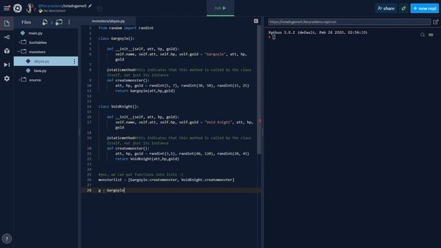Open the help question mark button
Image resolution: width=441 pixels, height=248 pixels.
pyautogui.click(x=7, y=239)
